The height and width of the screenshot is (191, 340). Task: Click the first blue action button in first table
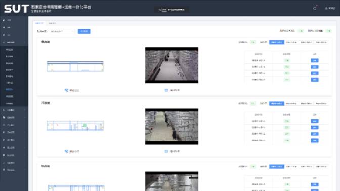click(315, 60)
